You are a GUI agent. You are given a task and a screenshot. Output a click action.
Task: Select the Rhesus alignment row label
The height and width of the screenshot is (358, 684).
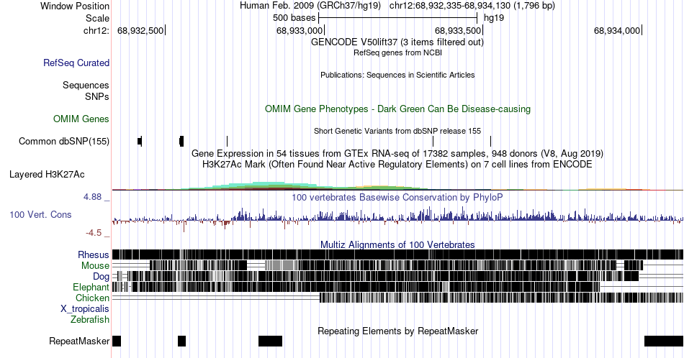(94, 254)
